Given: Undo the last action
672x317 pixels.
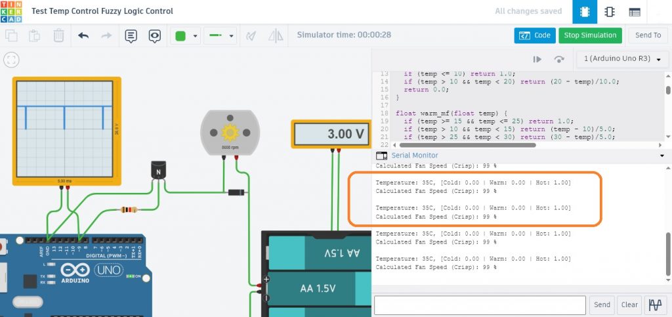Looking at the screenshot, I should pos(83,35).
